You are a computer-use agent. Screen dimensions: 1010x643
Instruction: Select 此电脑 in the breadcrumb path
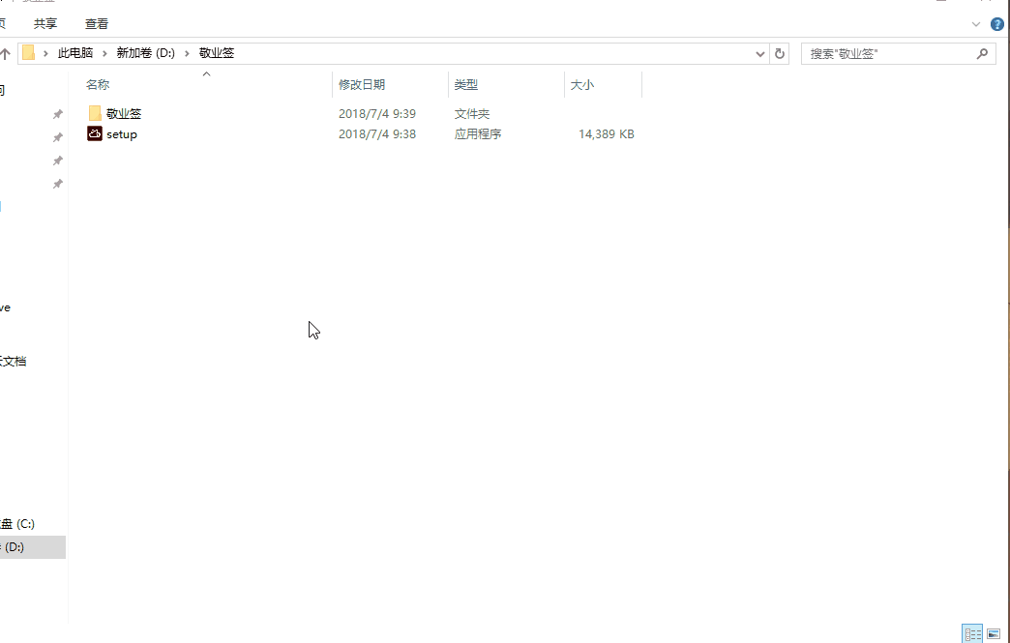75,53
